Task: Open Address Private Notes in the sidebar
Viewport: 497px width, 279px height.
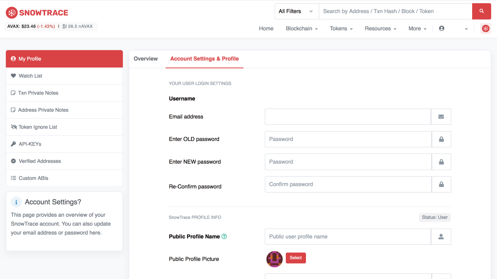Action: (64, 110)
